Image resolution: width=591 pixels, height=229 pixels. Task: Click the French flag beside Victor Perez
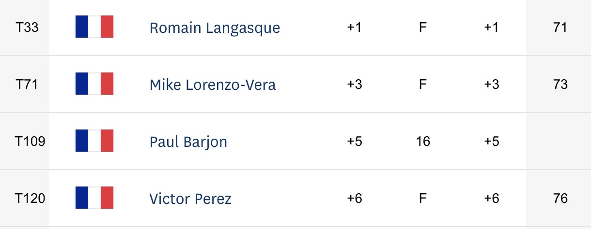coord(94,198)
